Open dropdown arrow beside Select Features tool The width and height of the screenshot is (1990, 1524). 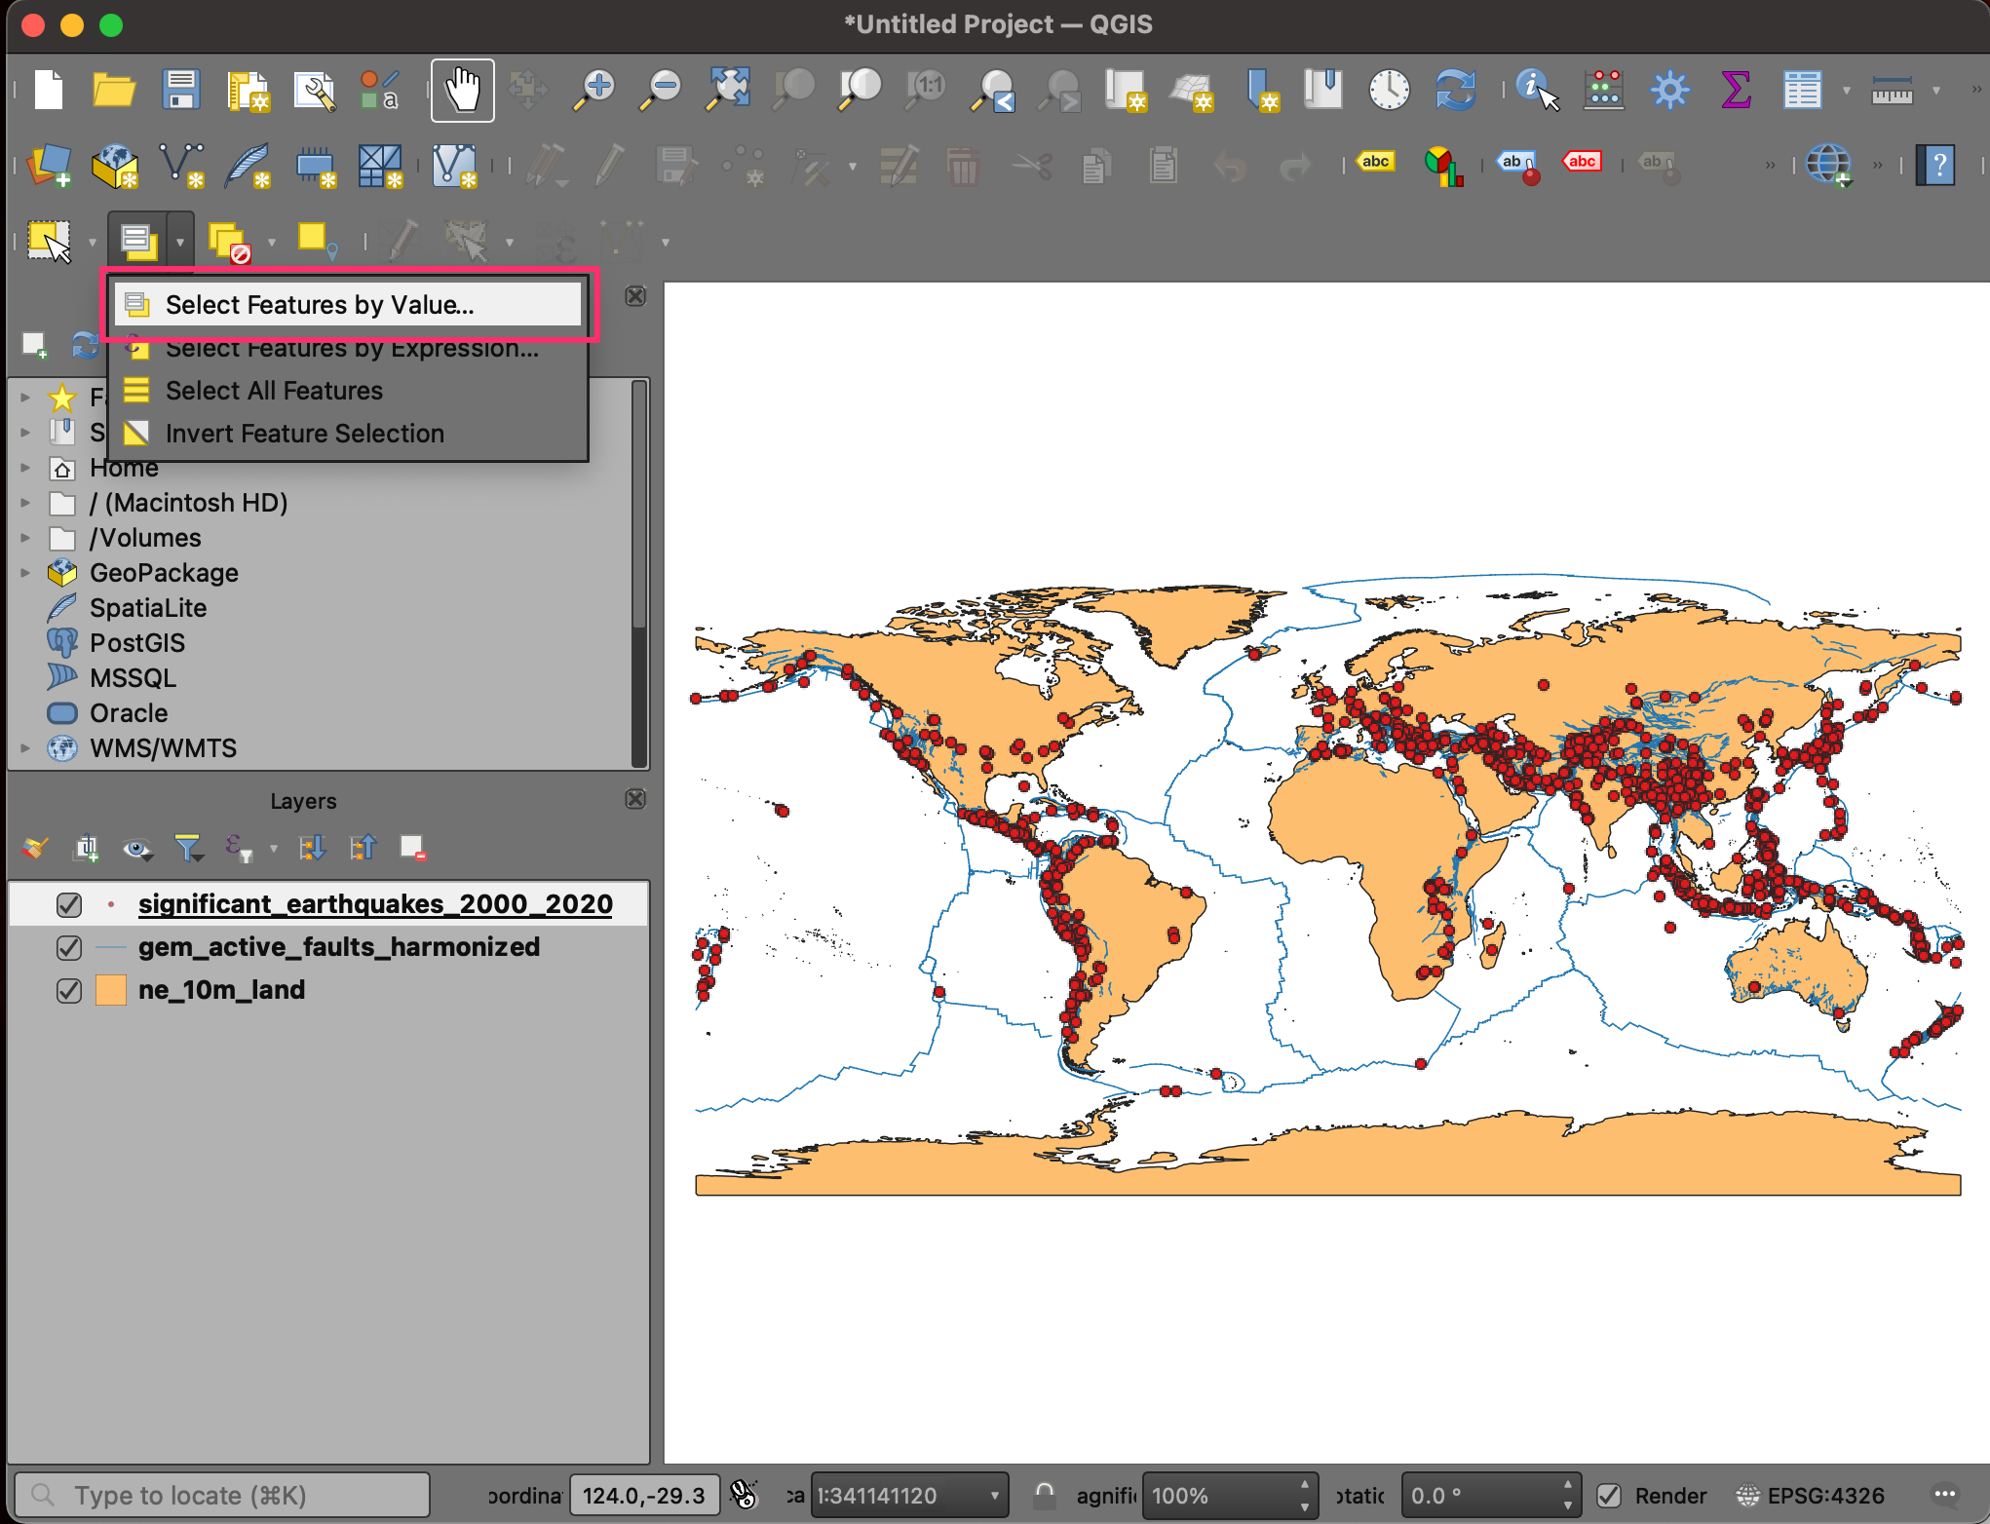93,242
